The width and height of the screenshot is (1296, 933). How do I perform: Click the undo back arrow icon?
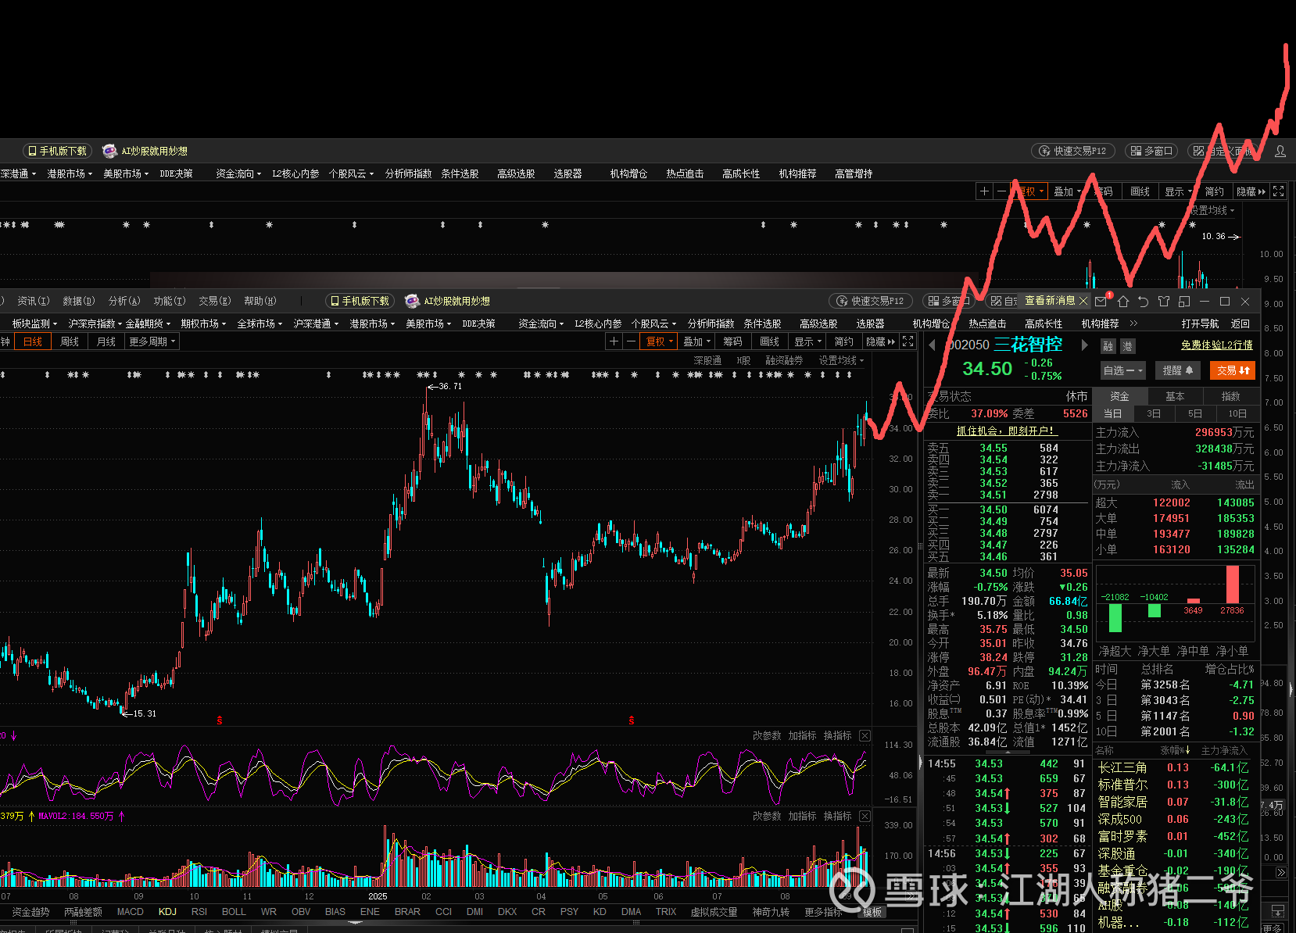click(1143, 301)
